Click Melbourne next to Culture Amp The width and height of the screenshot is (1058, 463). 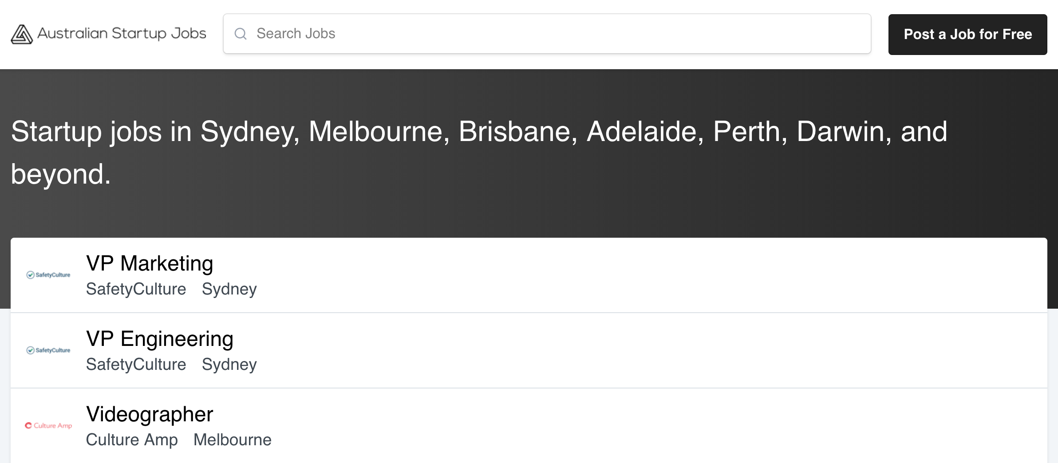coord(232,439)
